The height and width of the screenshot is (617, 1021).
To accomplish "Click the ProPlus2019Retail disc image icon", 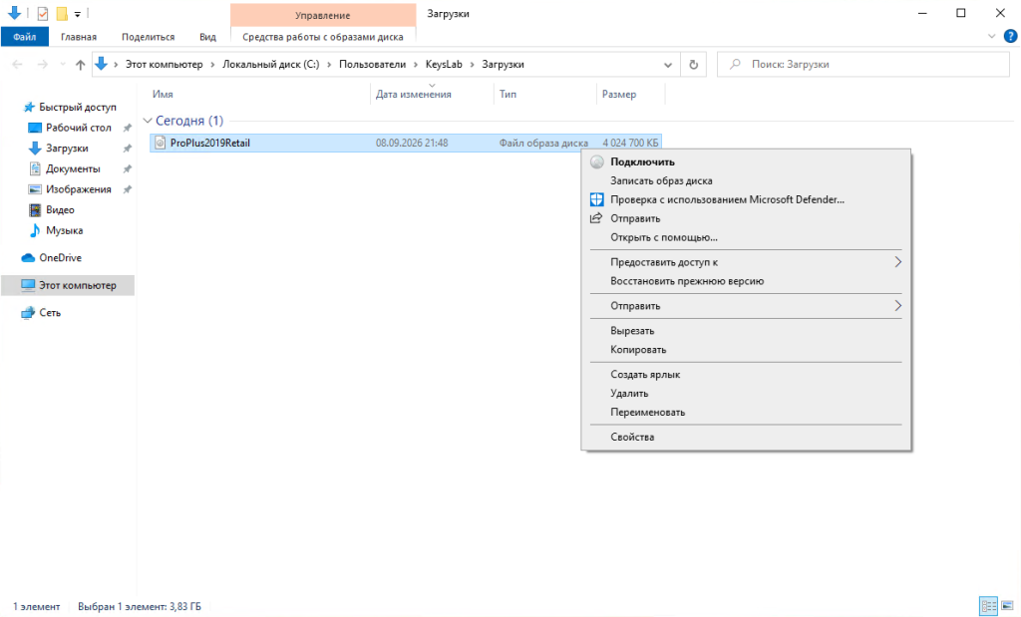I will click(161, 143).
